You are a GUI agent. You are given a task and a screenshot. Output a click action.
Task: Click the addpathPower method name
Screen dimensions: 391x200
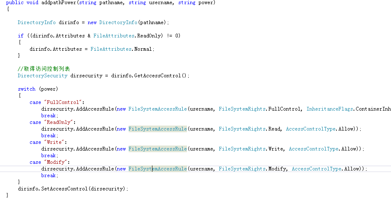click(58, 3)
